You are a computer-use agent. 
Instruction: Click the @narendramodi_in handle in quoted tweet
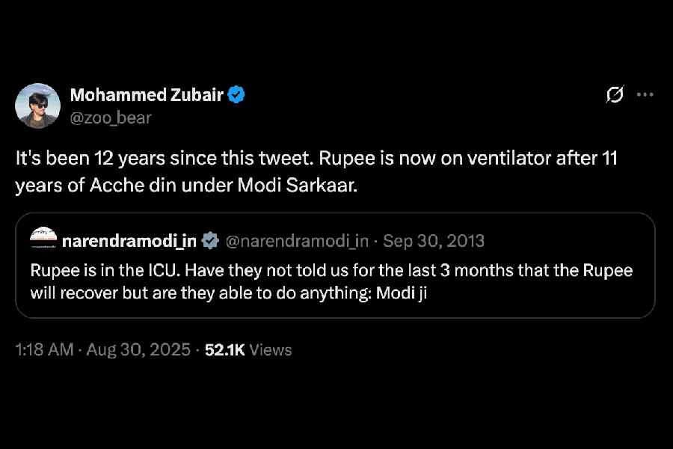tap(298, 241)
